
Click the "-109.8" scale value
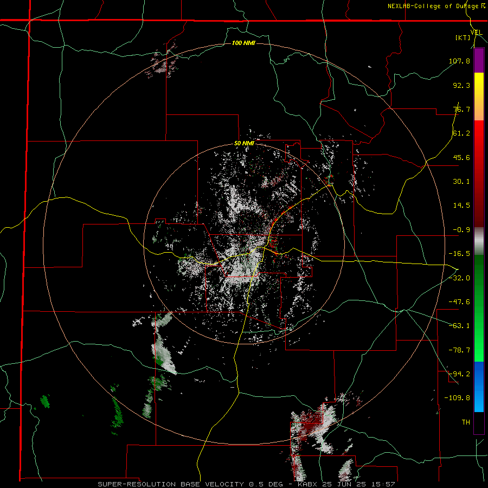coord(457,398)
